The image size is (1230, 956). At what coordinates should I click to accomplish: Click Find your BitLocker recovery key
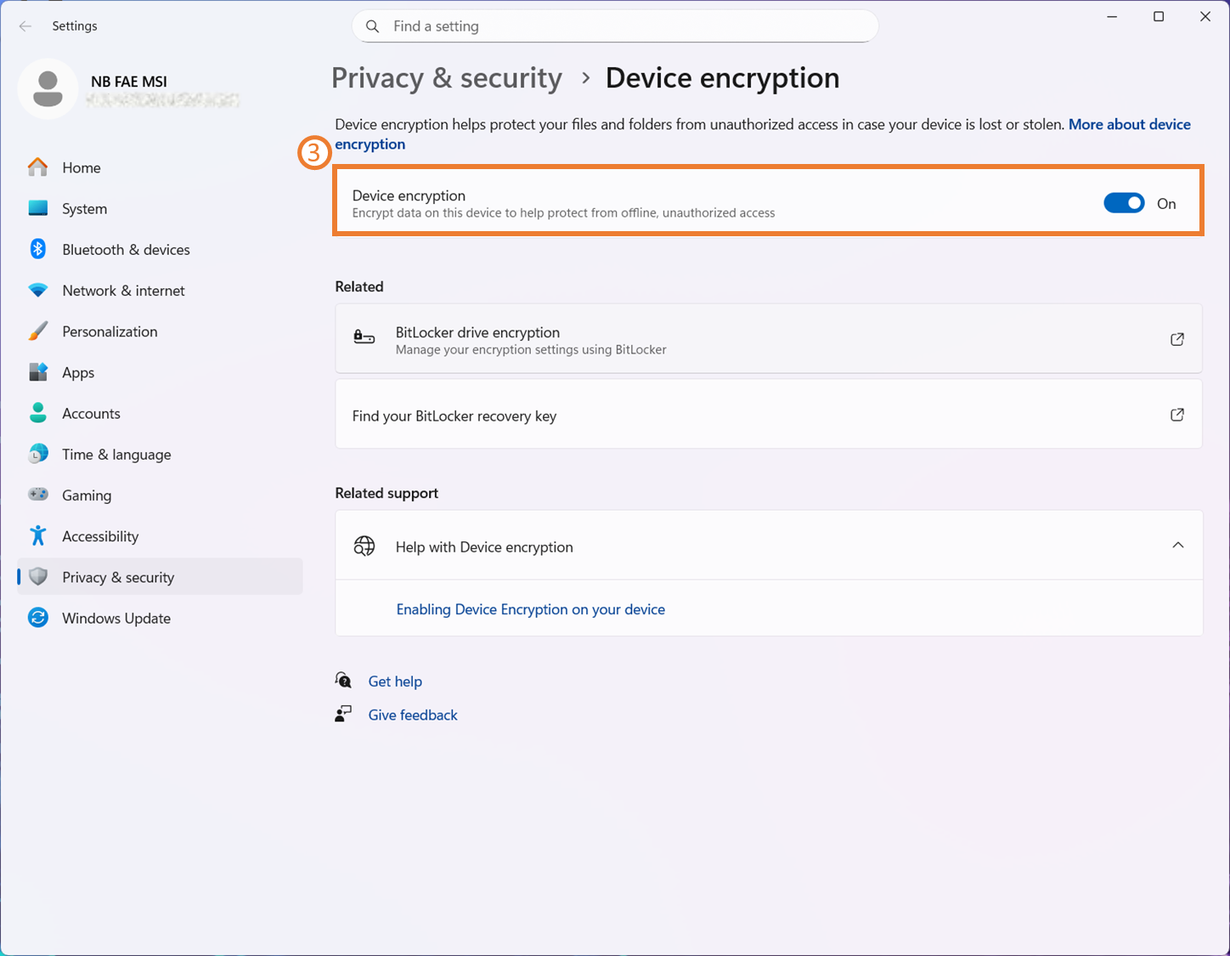[454, 416]
